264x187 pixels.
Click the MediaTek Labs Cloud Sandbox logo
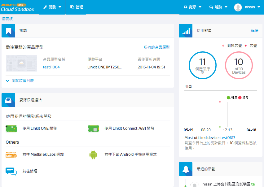pos(17,7)
